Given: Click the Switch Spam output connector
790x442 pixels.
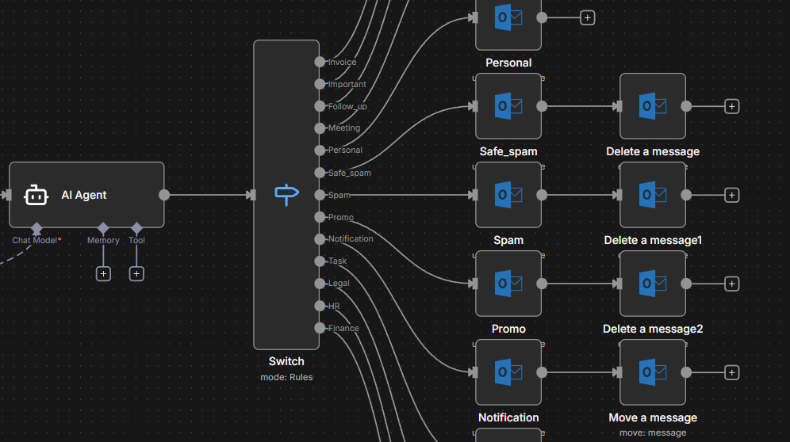Looking at the screenshot, I should coord(320,195).
